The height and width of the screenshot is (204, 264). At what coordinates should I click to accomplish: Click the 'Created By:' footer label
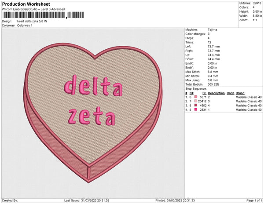point(10,200)
